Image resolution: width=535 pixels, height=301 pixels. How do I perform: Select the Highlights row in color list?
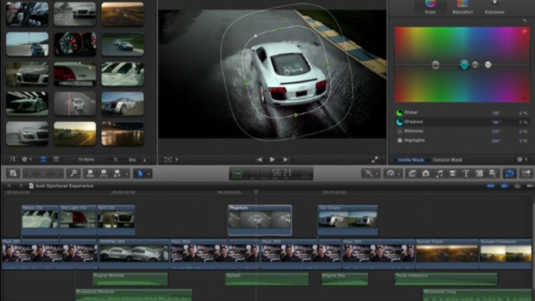point(461,140)
